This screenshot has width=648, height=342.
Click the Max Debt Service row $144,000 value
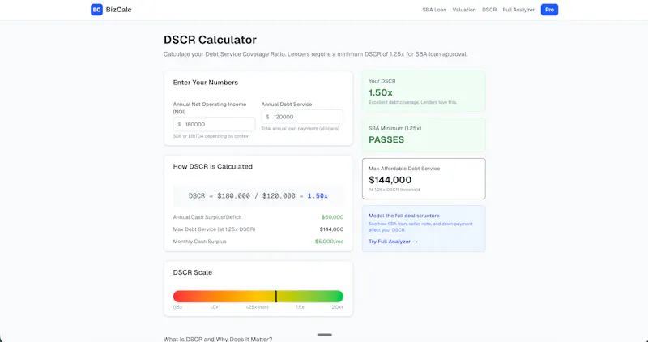point(331,229)
